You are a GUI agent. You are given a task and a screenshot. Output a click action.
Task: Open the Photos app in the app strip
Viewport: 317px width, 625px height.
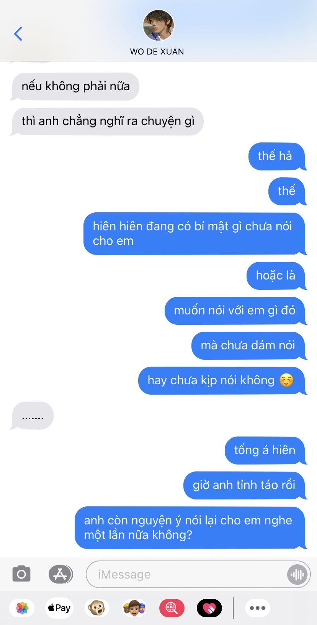pos(22,608)
